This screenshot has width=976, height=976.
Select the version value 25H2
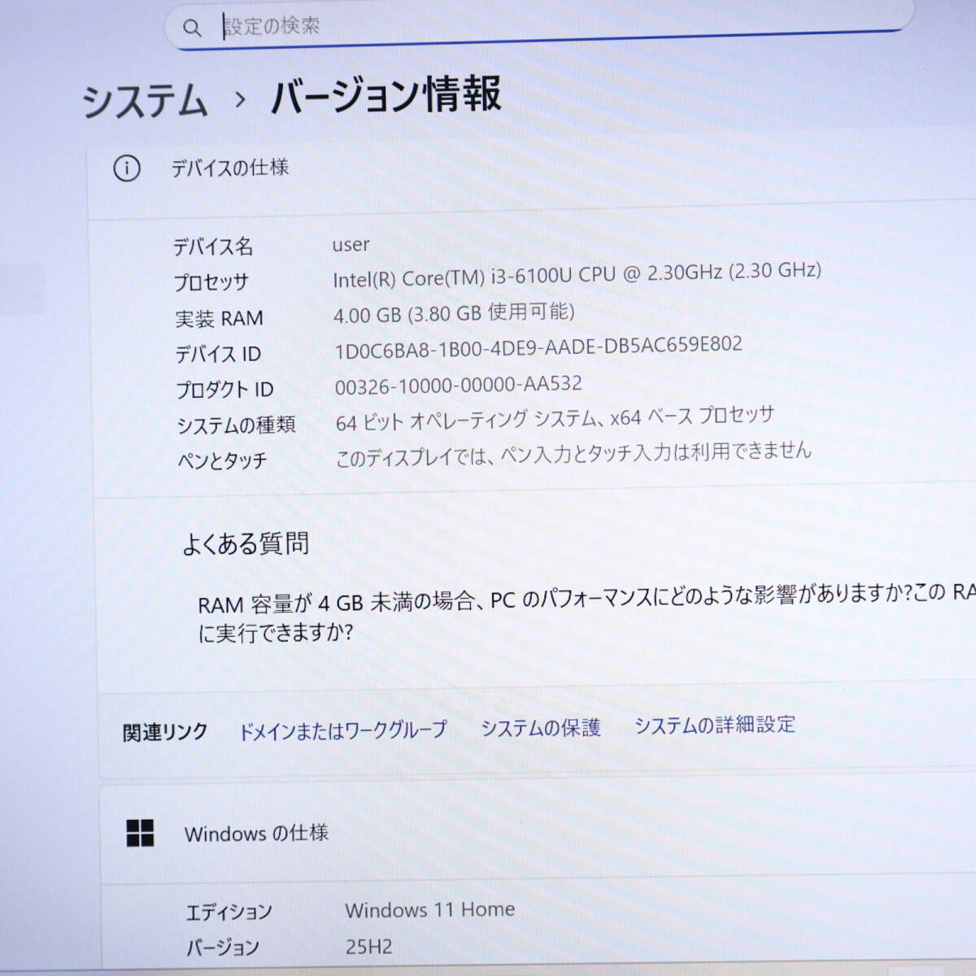(368, 947)
